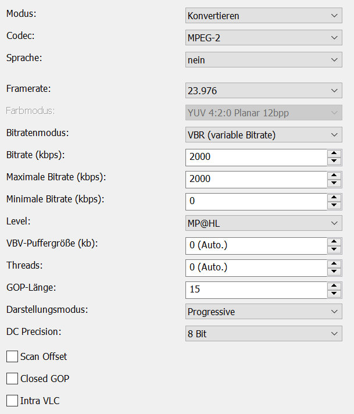The width and height of the screenshot is (354, 414).
Task: Enable the Intra VLC checkbox
Action: (x=12, y=401)
